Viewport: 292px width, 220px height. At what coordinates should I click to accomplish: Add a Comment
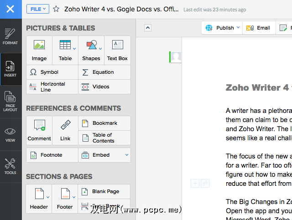[x=39, y=130]
